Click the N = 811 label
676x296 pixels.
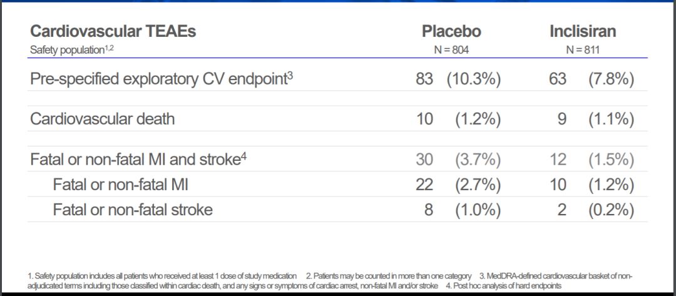click(583, 51)
